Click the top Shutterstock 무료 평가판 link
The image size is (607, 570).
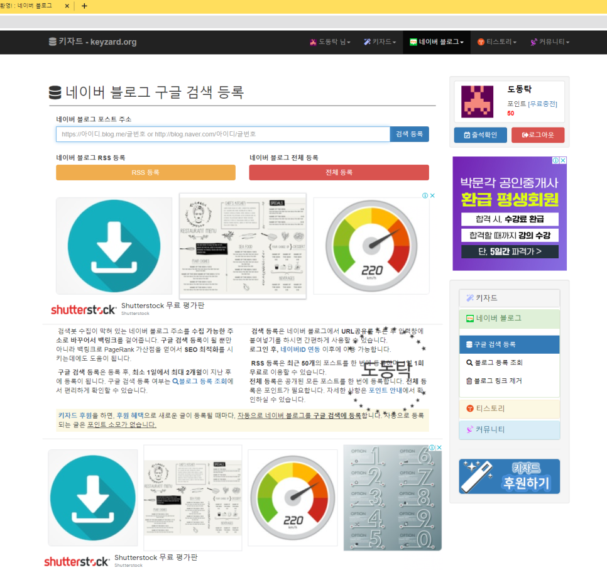tap(163, 305)
